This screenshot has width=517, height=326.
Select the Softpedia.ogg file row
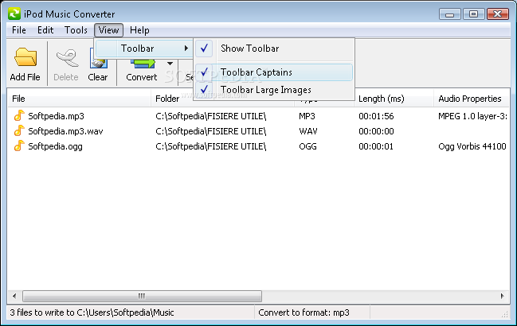click(x=259, y=146)
